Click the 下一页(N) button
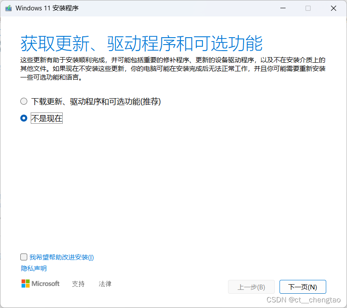 click(x=302, y=287)
